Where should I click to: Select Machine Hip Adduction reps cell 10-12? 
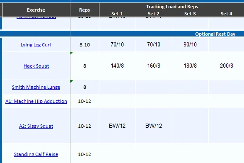(x=85, y=101)
